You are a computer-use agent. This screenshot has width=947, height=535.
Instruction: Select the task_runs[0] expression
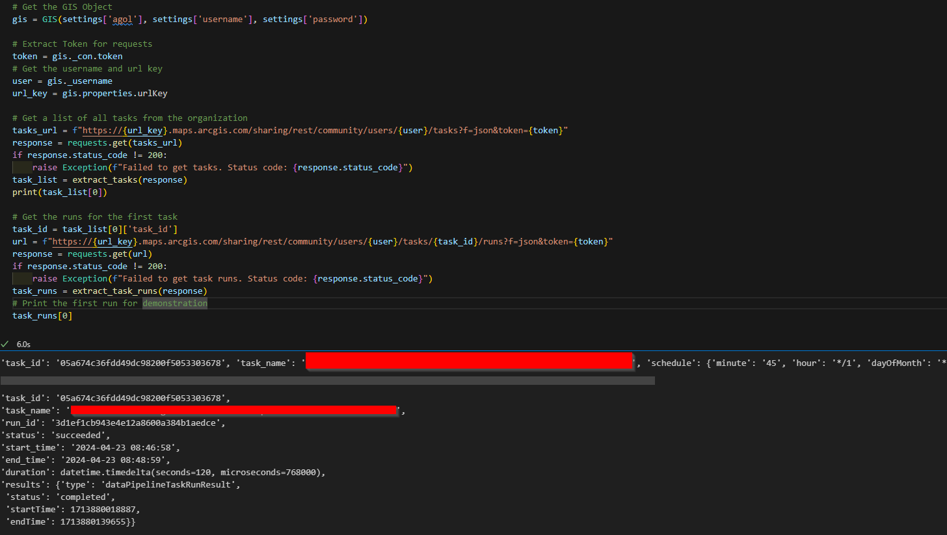coord(42,315)
